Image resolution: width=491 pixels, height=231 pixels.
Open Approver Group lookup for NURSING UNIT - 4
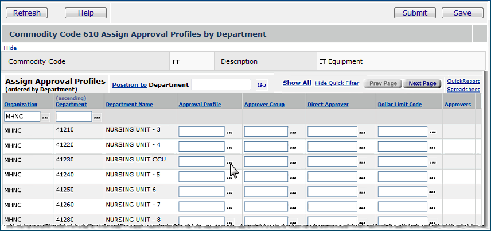point(294,147)
